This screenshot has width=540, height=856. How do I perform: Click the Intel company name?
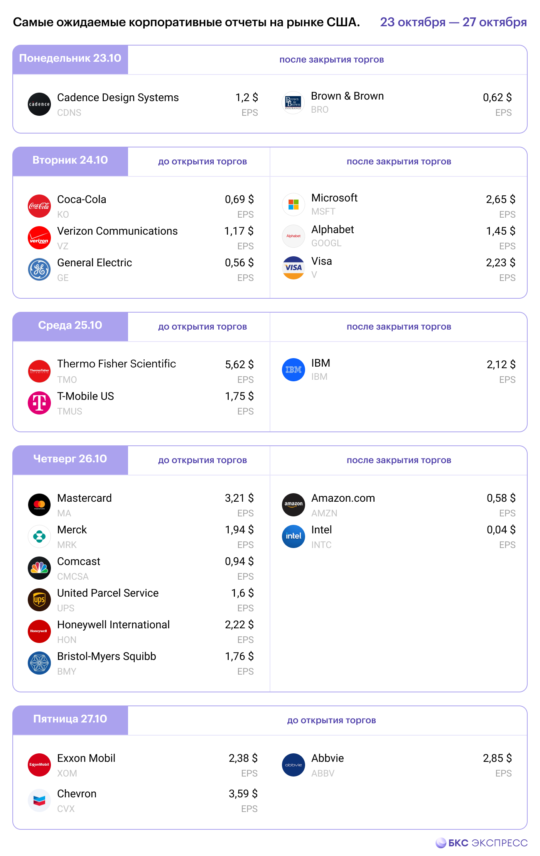pyautogui.click(x=321, y=530)
